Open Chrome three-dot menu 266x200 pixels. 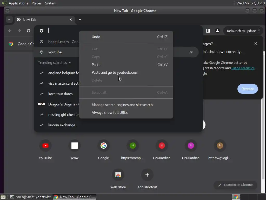coord(259,31)
